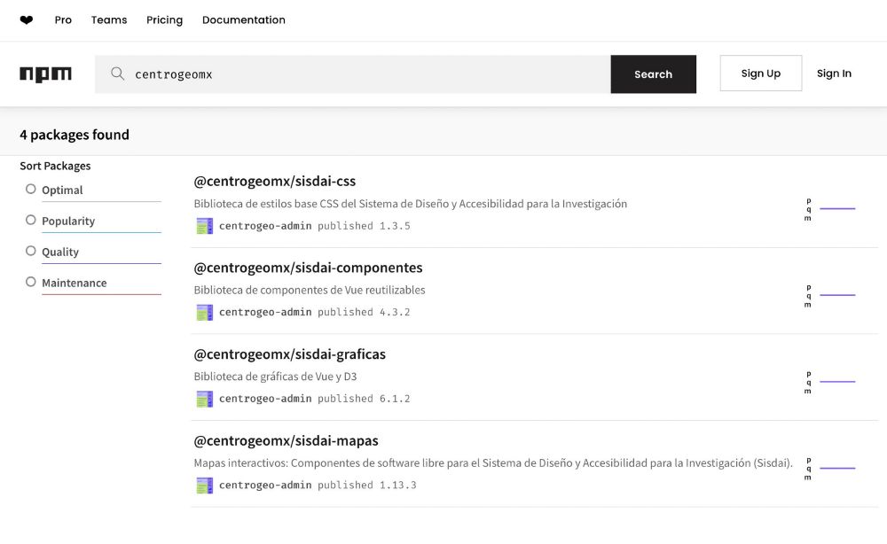Click centrogeo-admin avatar under sisdai-mapas
The height and width of the screenshot is (544, 887).
click(204, 486)
